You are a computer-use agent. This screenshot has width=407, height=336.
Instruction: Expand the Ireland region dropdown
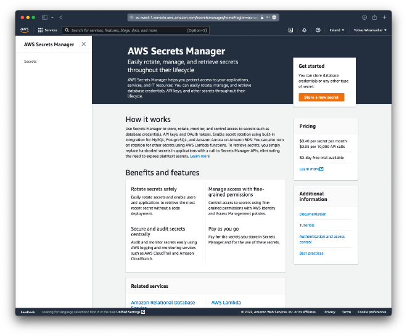pos(336,30)
